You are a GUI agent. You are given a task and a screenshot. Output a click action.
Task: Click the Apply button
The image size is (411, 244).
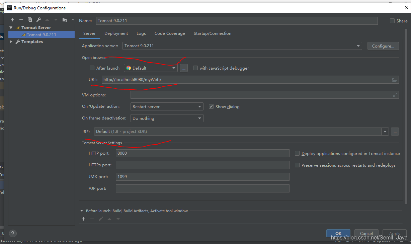click(x=395, y=234)
